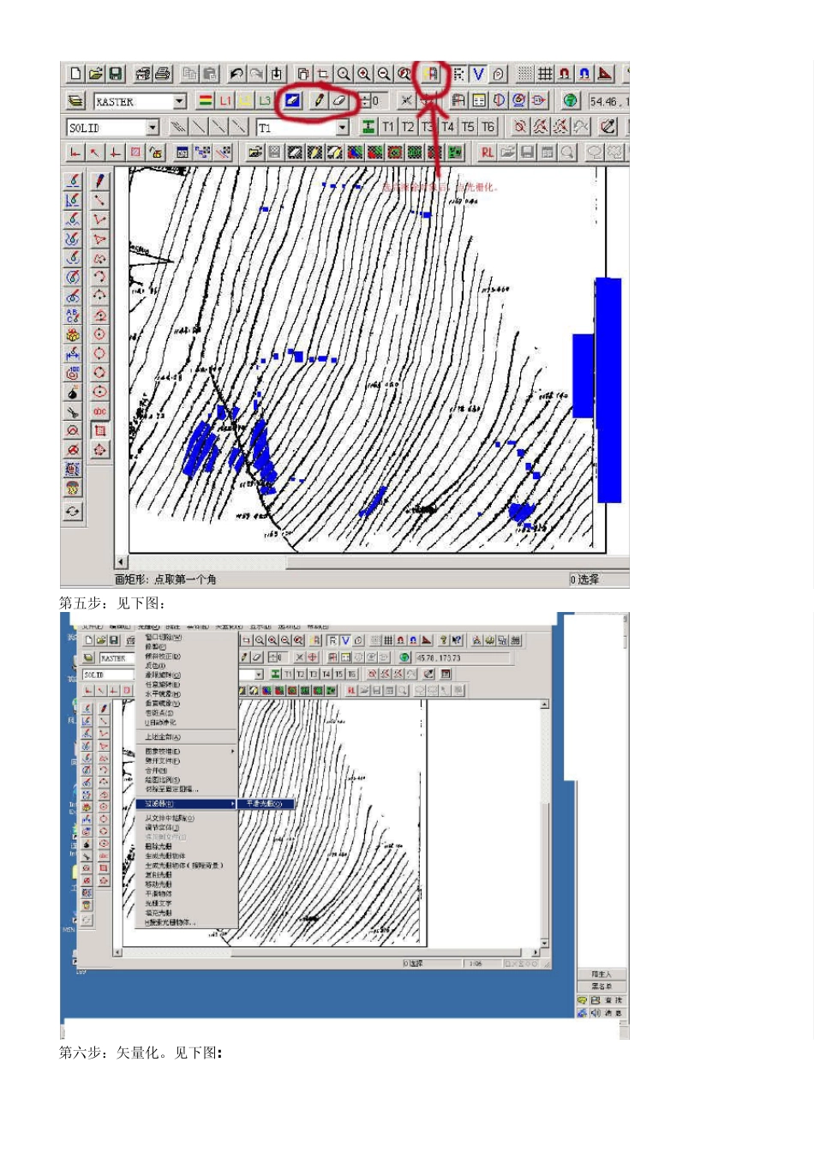814x1152 pixels.
Task: Toggle the T6 text style button
Action: (488, 127)
